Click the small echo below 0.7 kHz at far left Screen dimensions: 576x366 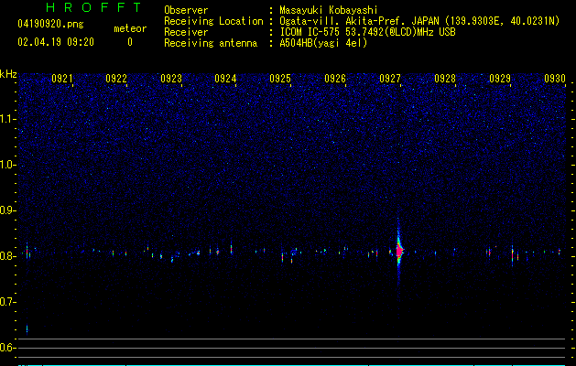(x=27, y=328)
